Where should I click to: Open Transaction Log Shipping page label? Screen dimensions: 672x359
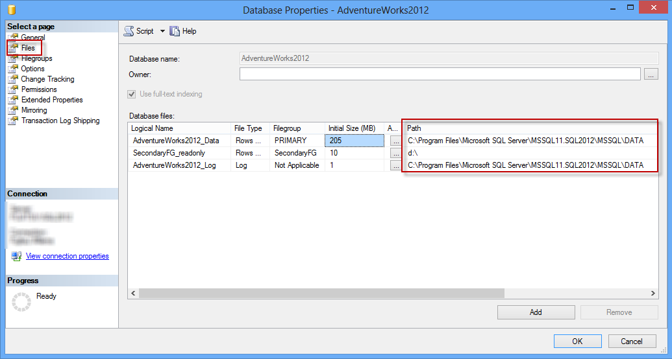(x=60, y=121)
